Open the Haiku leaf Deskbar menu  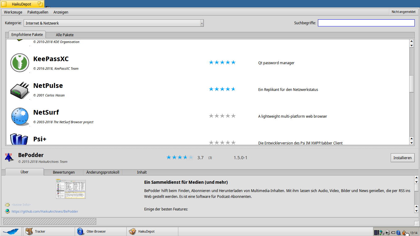pos(11,231)
